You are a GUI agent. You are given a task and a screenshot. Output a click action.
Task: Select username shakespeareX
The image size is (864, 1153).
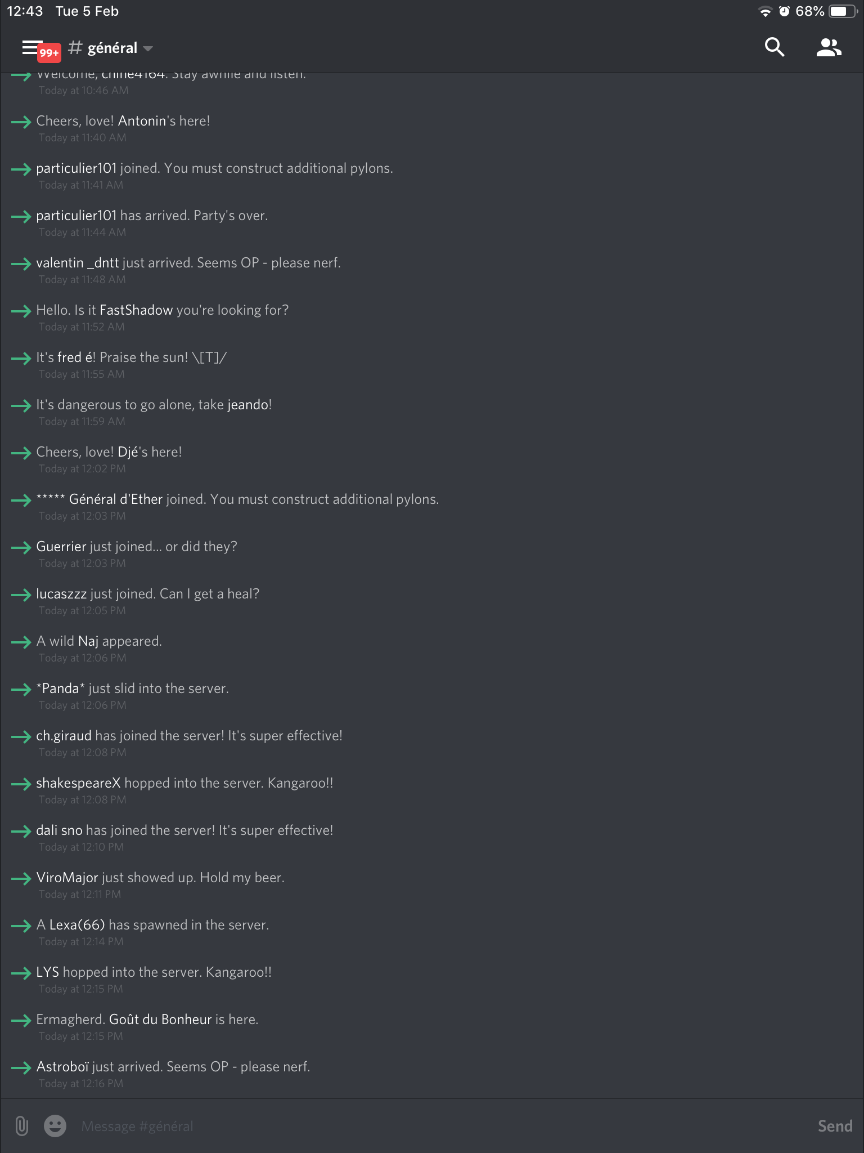[78, 783]
